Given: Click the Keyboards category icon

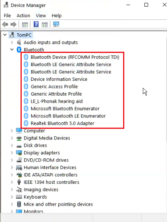Looking at the screenshot, I should pos(19,197).
